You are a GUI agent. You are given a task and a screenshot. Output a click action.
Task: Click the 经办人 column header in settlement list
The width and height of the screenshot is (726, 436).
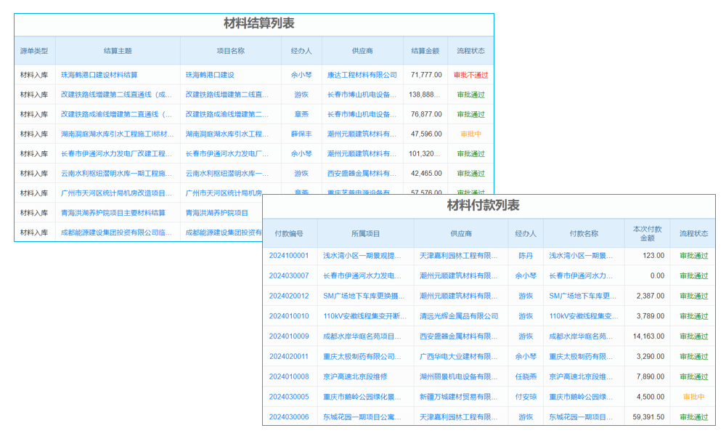[302, 49]
